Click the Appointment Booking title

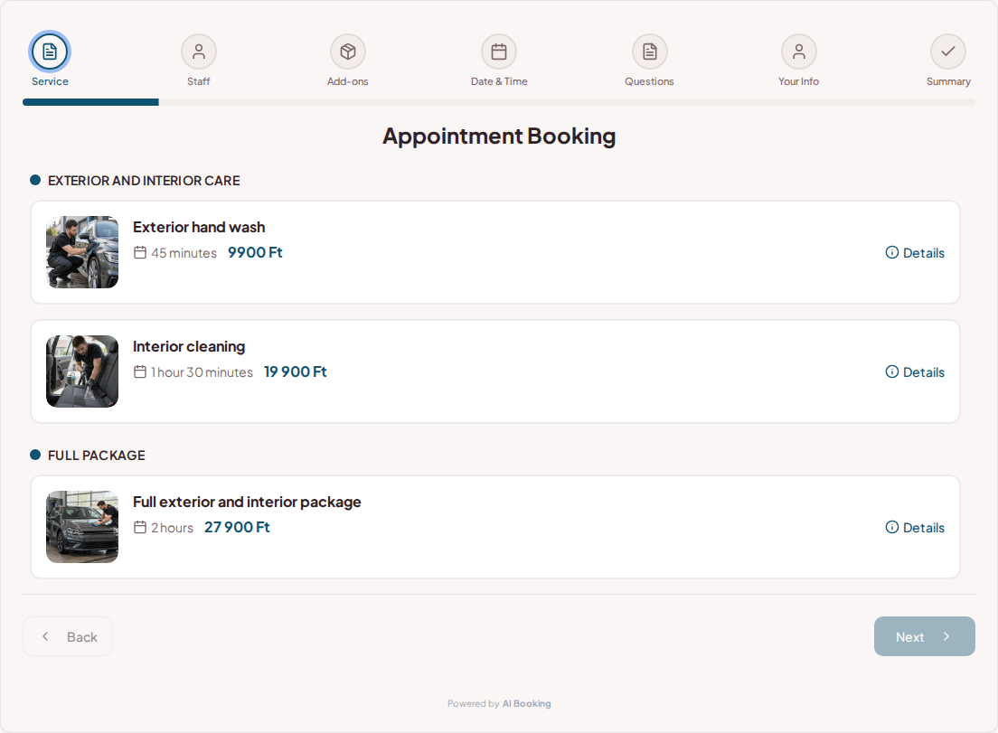coord(499,136)
